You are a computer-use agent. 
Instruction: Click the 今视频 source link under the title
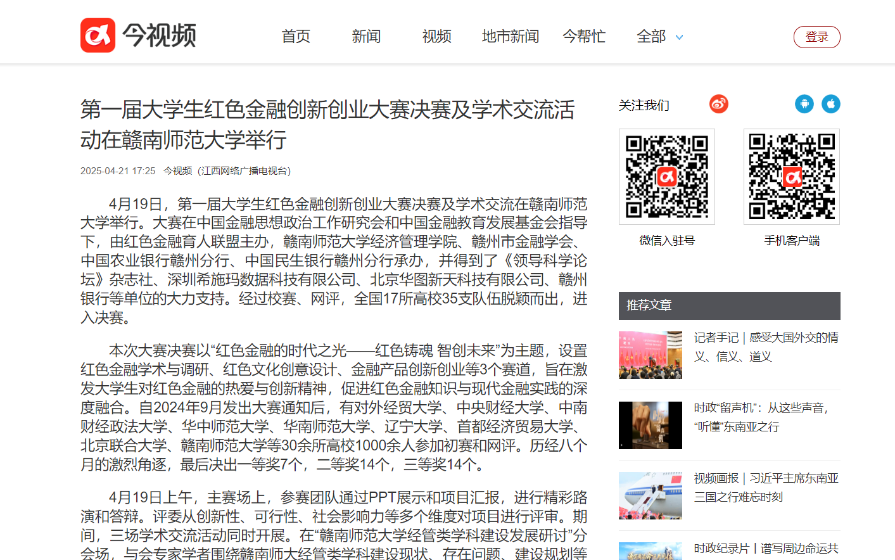point(178,171)
